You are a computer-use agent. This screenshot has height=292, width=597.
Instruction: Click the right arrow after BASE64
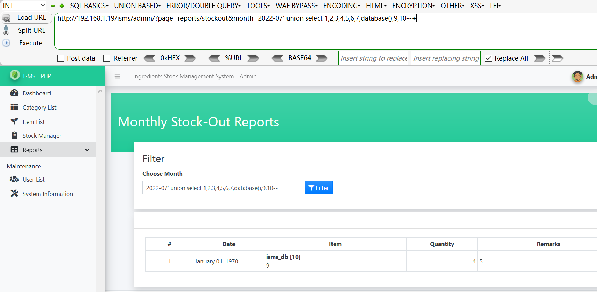(322, 58)
